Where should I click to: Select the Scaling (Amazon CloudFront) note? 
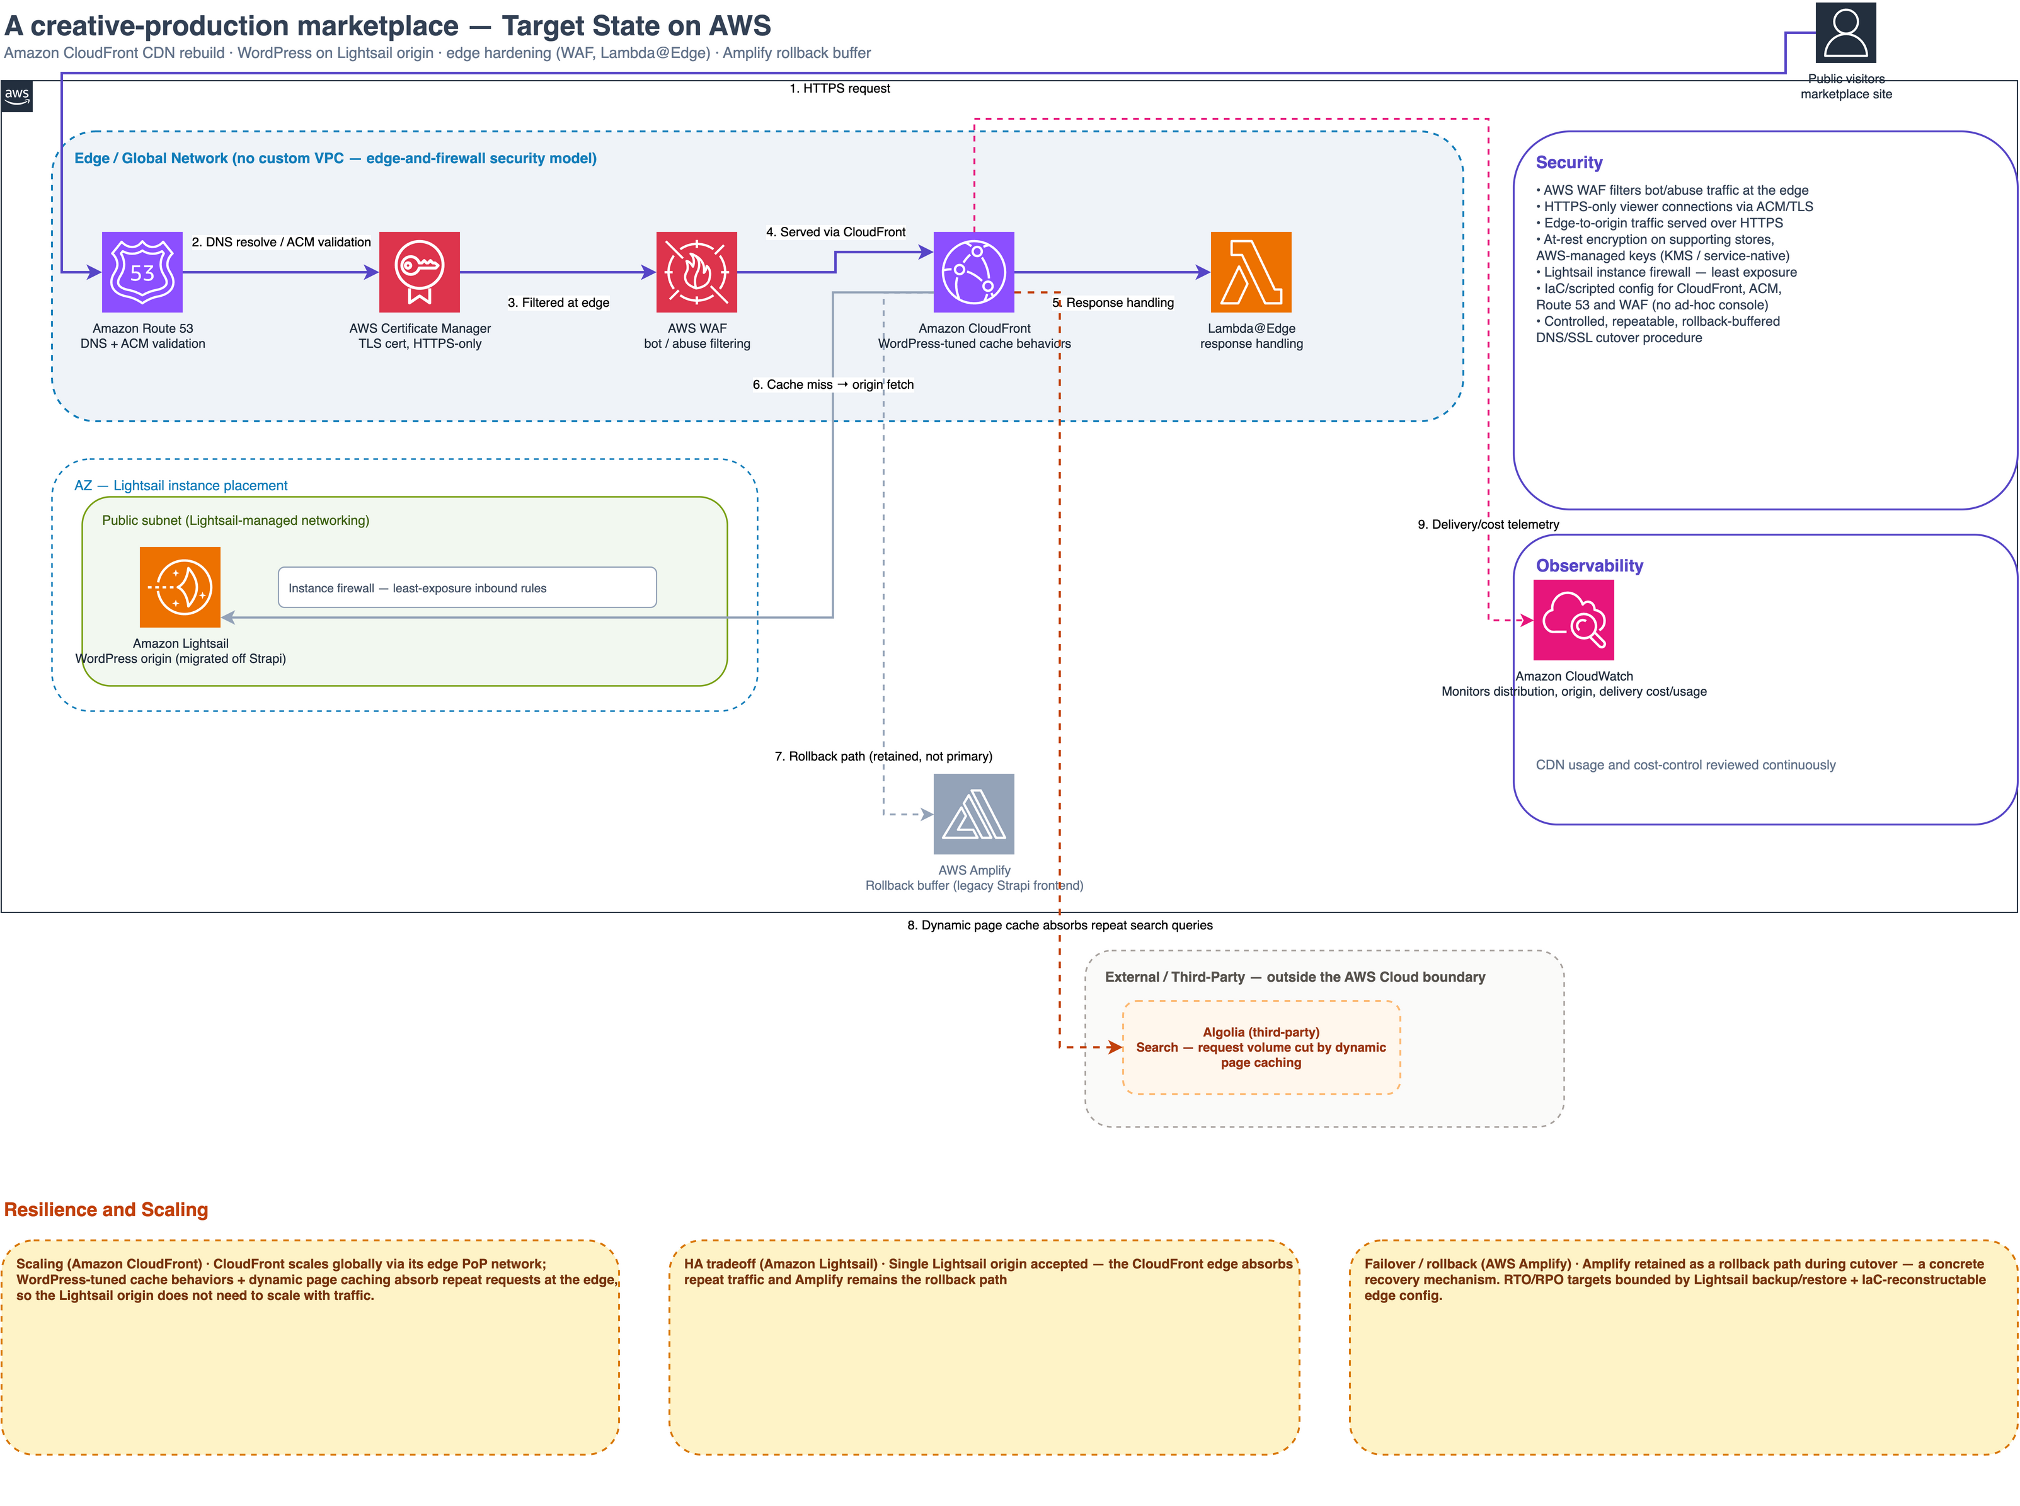(x=310, y=1347)
